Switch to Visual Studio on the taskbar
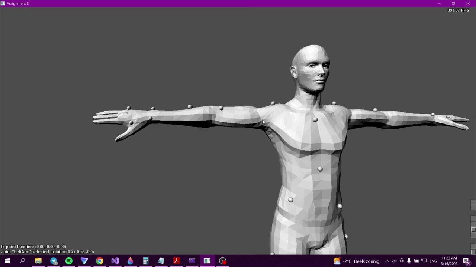This screenshot has height=267, width=476. click(115, 261)
